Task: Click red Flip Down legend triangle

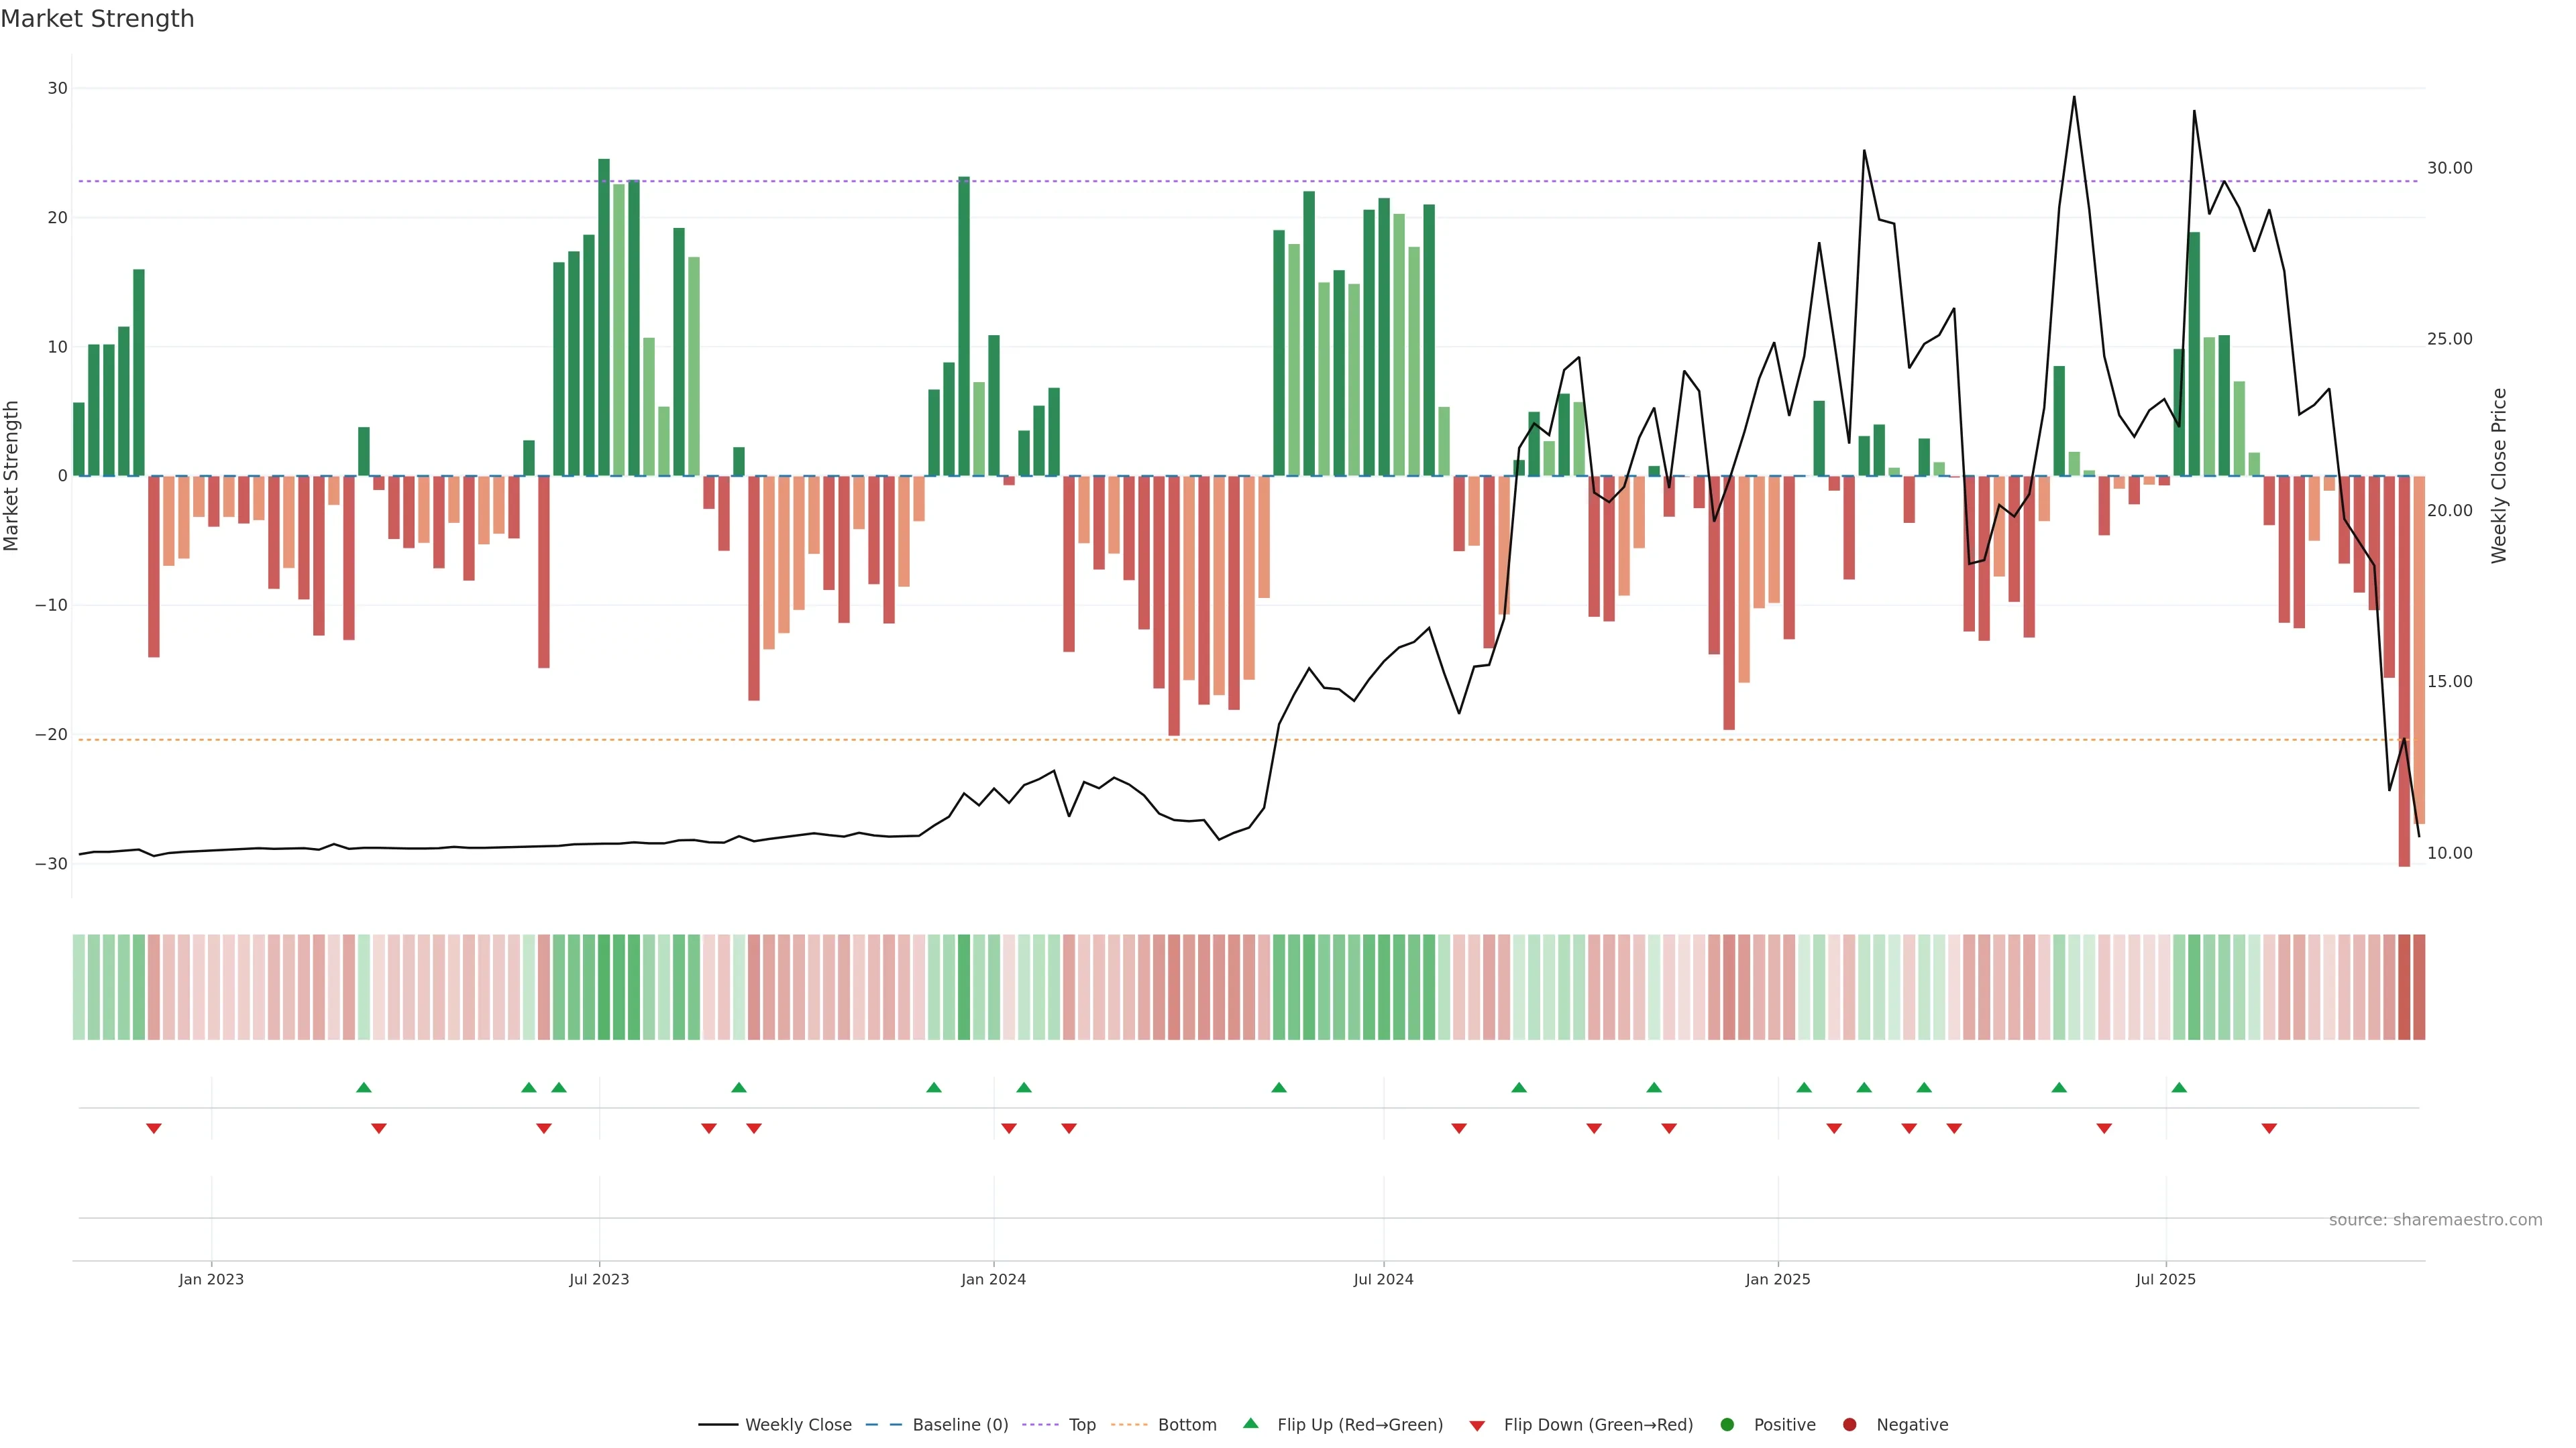Action: pos(1477,1426)
